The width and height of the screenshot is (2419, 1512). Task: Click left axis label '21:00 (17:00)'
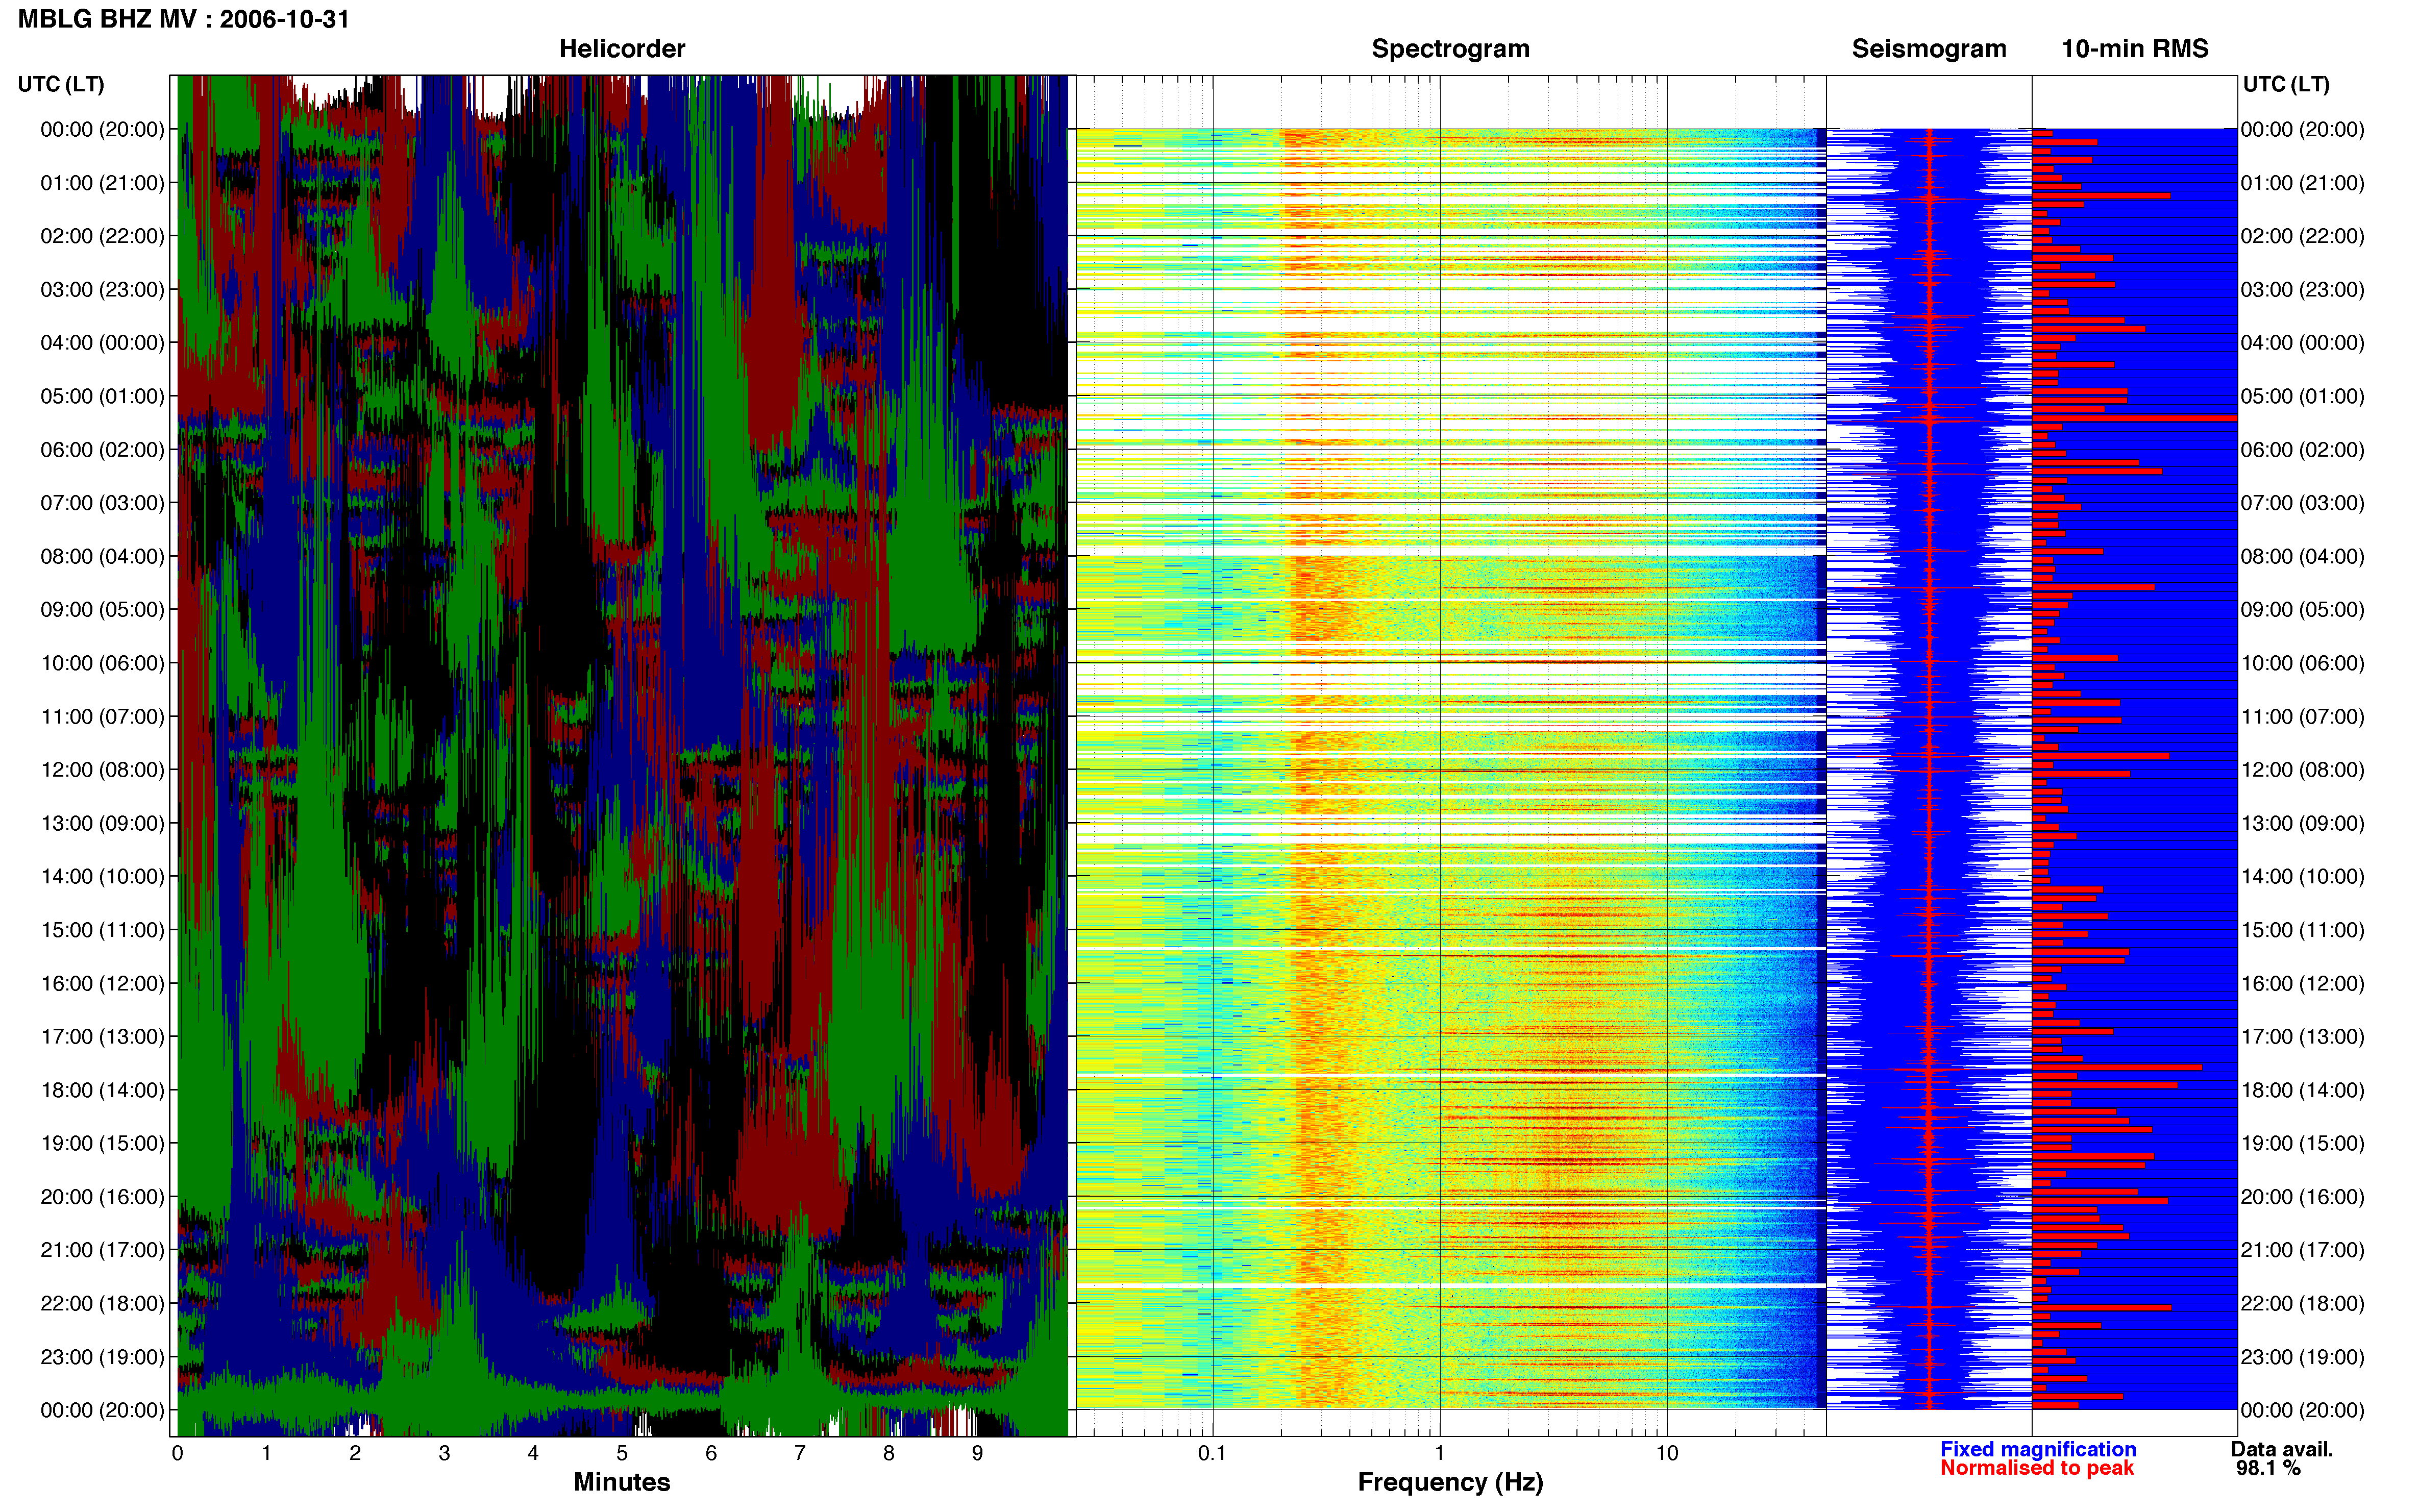[102, 1250]
